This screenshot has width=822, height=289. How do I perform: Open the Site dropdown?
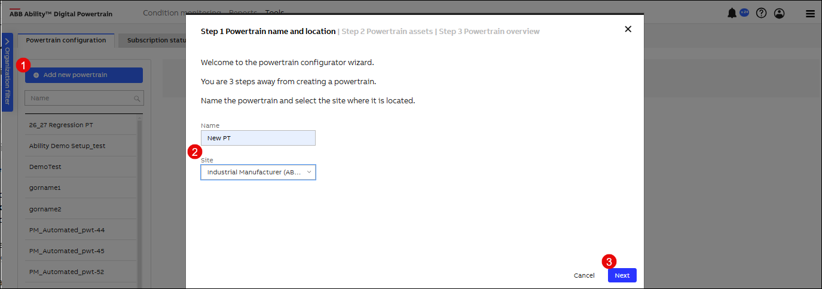click(x=258, y=173)
